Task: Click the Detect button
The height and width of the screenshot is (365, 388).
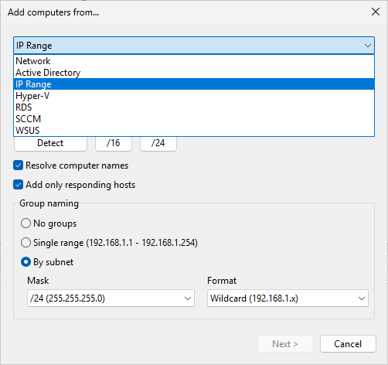Action: point(50,143)
